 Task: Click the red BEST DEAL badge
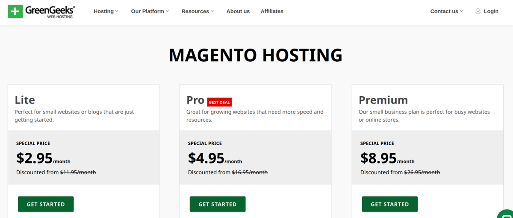pos(219,102)
